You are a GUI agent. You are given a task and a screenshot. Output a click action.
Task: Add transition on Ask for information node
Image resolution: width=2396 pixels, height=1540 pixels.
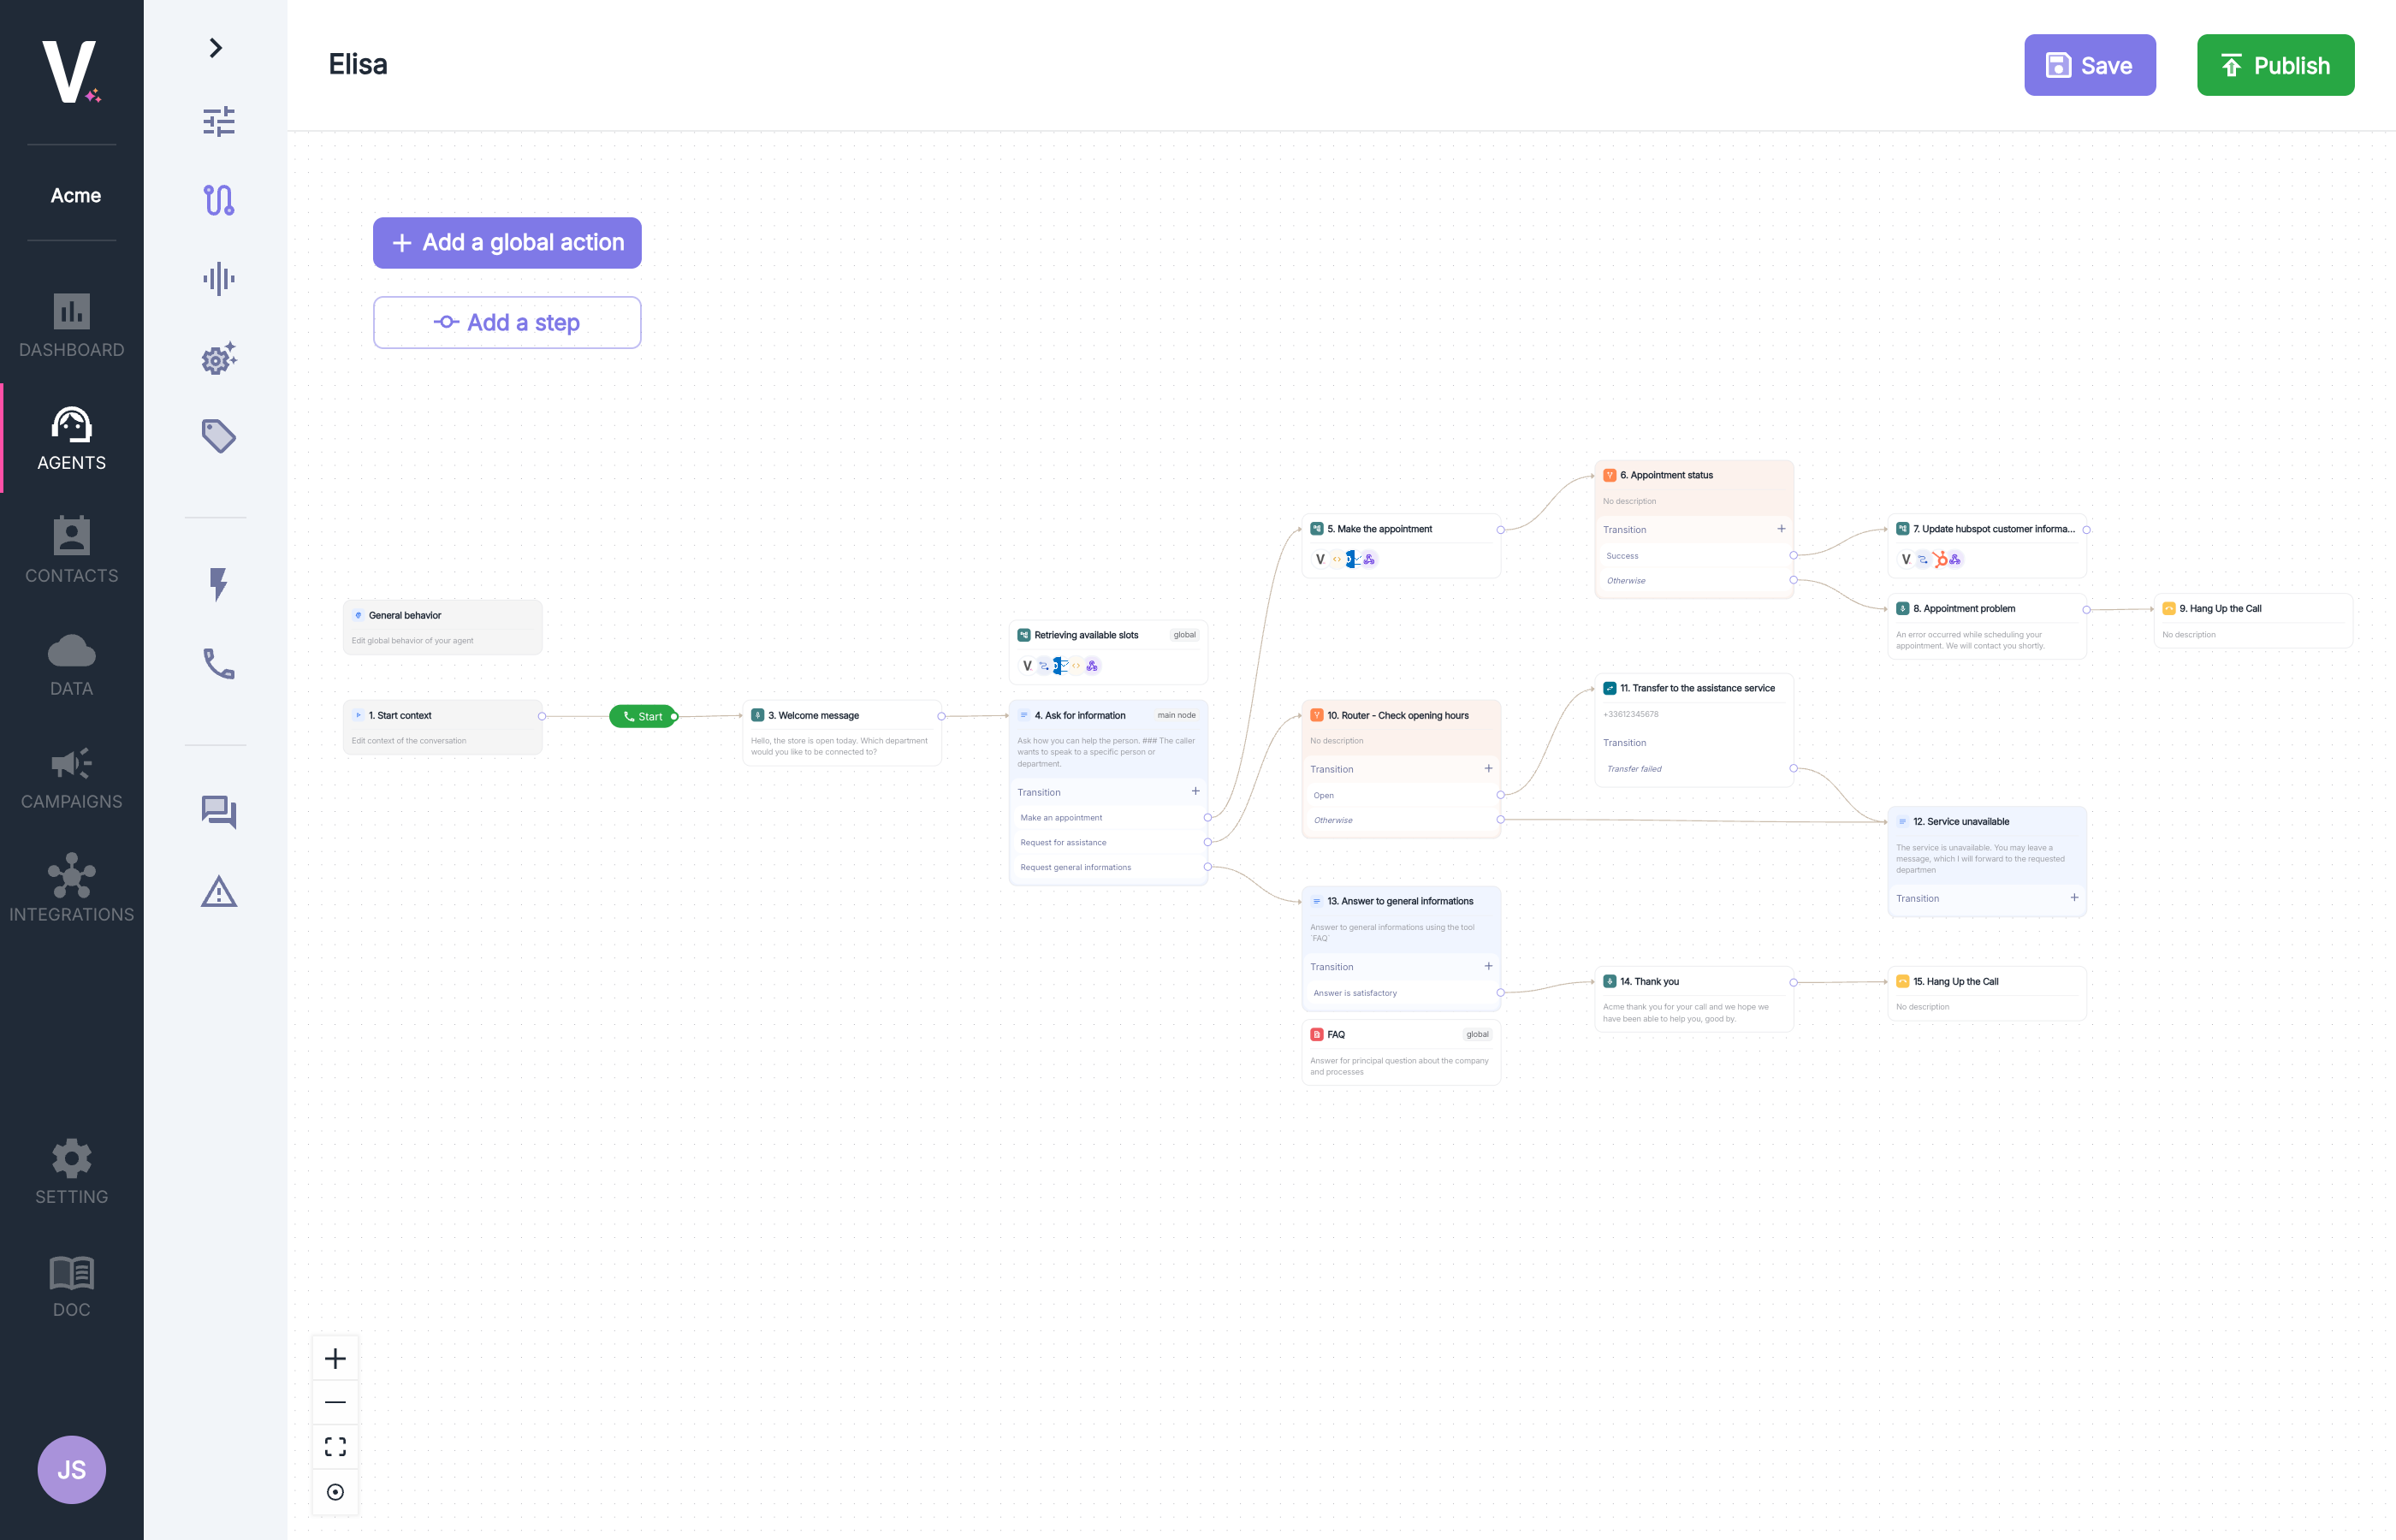click(1195, 791)
